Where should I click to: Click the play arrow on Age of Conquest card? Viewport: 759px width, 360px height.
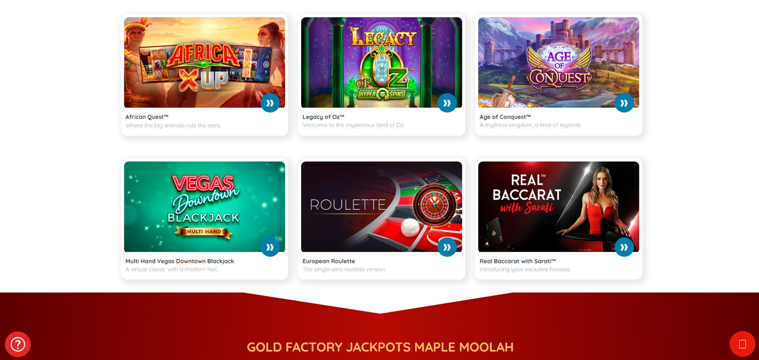point(624,103)
